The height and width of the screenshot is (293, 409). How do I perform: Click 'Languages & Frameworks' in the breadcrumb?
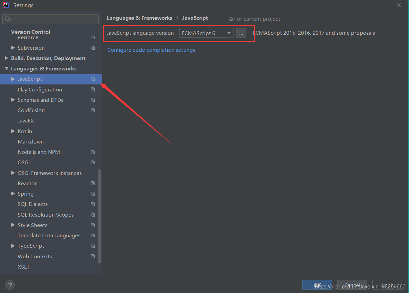tap(139, 18)
